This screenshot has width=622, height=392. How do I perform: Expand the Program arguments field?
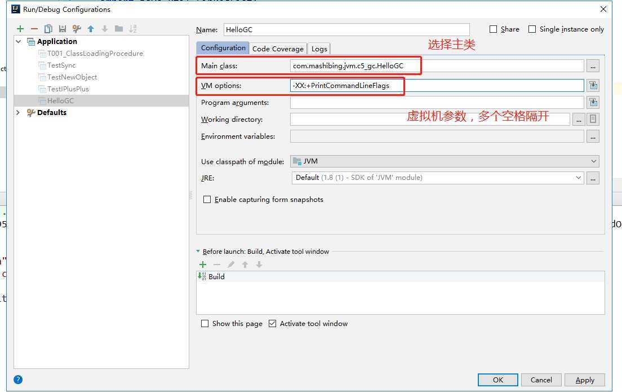pyautogui.click(x=593, y=103)
